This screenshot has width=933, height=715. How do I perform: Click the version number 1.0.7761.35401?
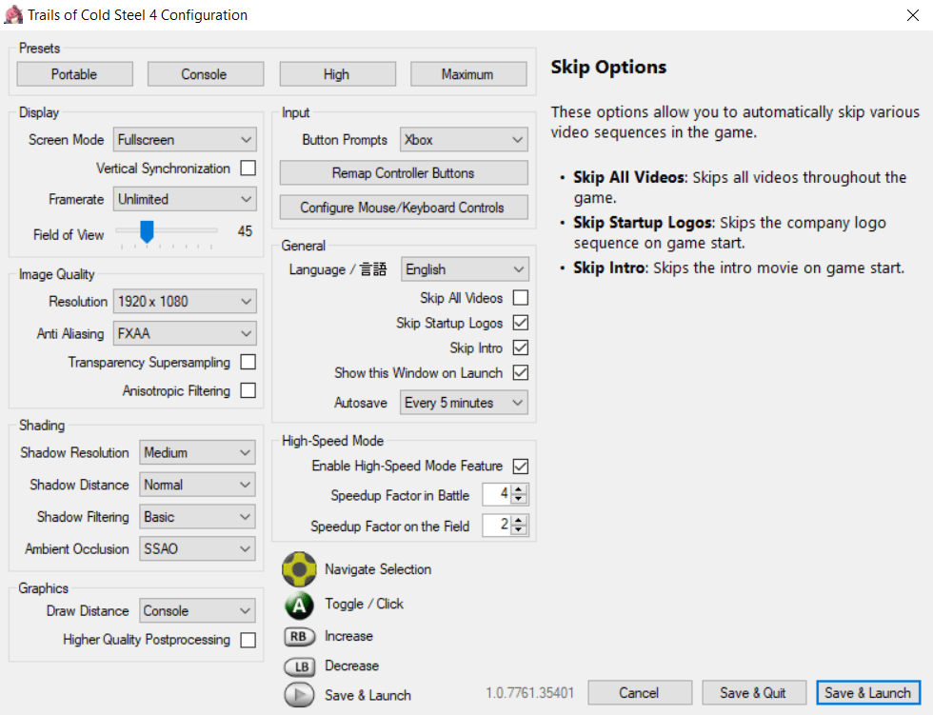point(530,693)
